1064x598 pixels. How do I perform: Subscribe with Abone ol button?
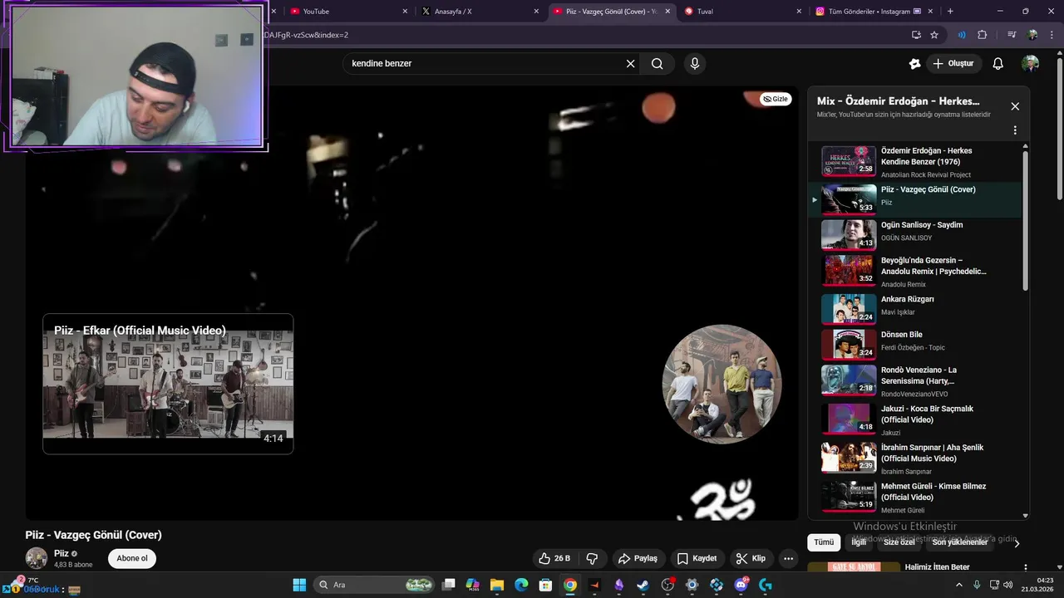point(132,558)
